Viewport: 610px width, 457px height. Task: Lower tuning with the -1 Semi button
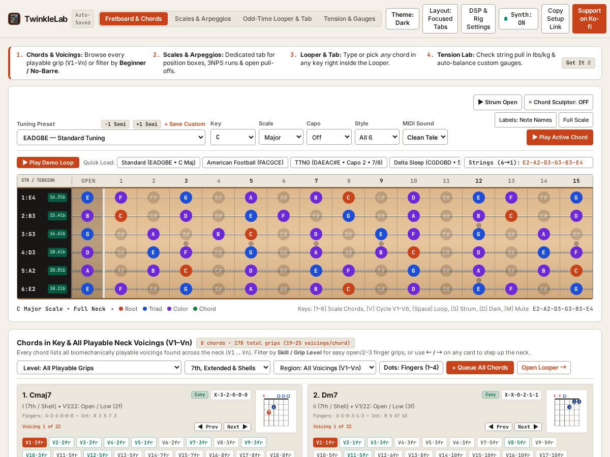tap(115, 124)
